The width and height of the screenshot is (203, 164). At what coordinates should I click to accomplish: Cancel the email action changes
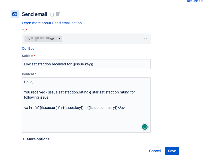tap(155, 151)
